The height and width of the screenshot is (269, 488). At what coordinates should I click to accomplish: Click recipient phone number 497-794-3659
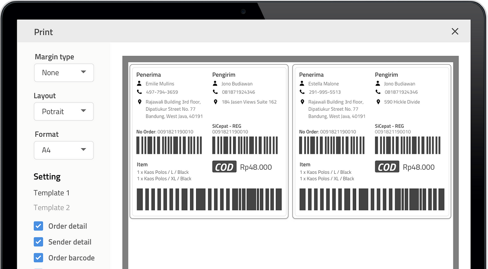pos(162,92)
